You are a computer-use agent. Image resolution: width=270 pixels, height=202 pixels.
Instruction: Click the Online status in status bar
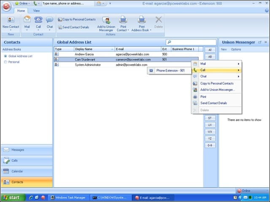(244, 191)
